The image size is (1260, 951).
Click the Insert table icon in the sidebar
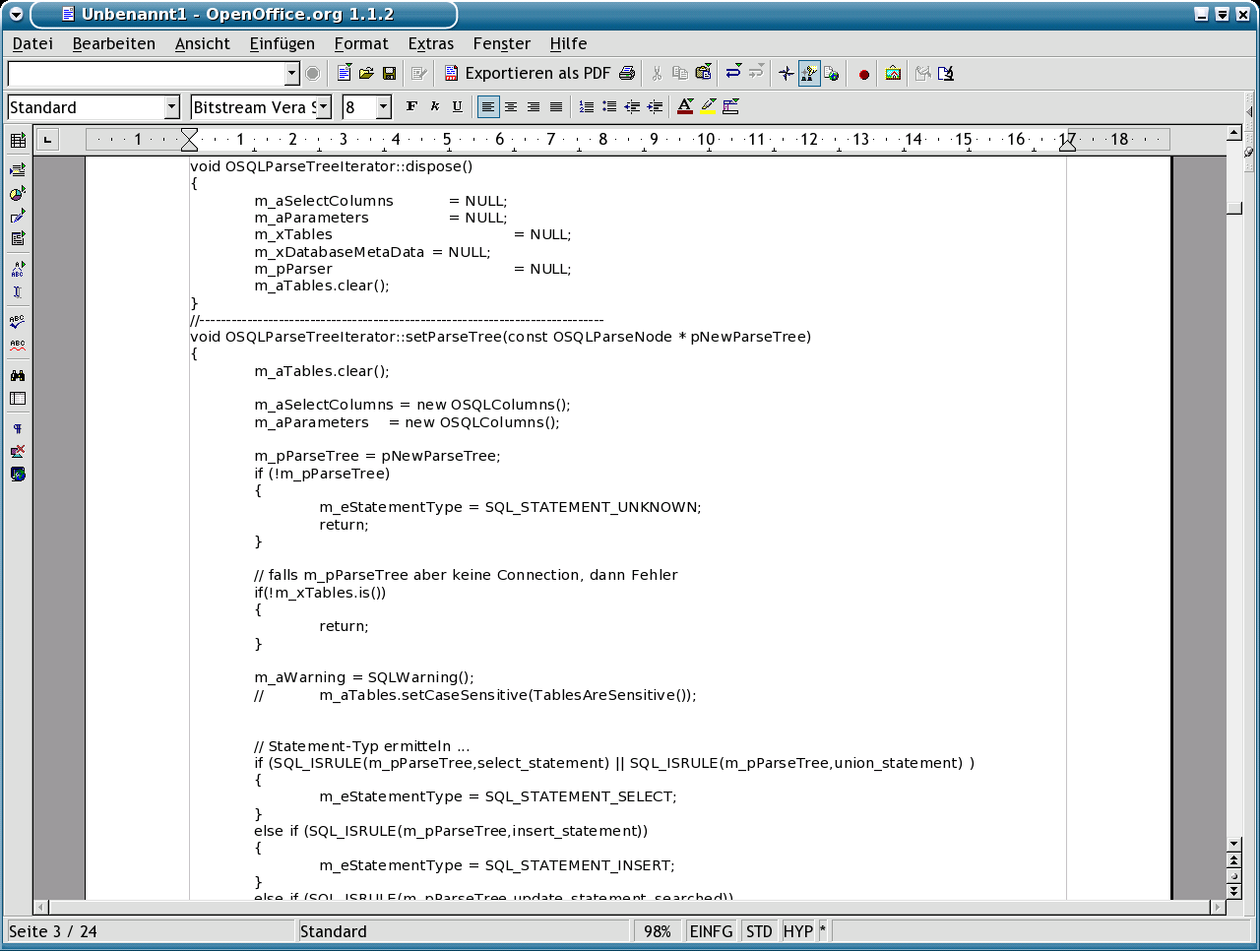(x=18, y=141)
